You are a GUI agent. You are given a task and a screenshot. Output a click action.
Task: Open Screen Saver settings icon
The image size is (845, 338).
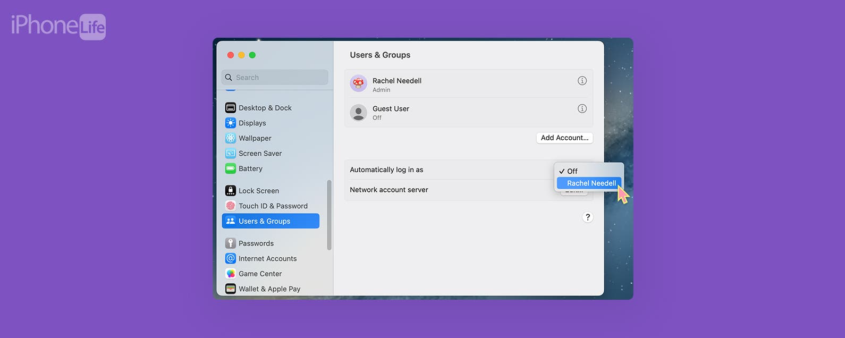[230, 154]
